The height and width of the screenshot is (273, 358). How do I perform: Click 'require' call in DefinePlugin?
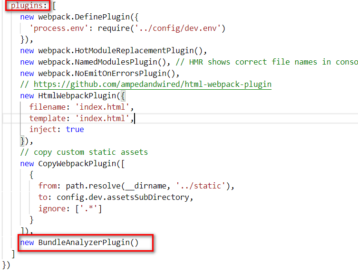pos(114,28)
